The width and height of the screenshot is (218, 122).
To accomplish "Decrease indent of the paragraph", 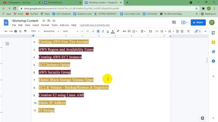I will (177, 31).
